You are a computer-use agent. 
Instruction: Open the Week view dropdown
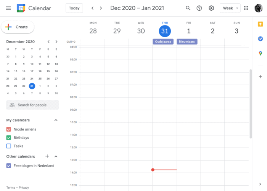[x=230, y=8]
